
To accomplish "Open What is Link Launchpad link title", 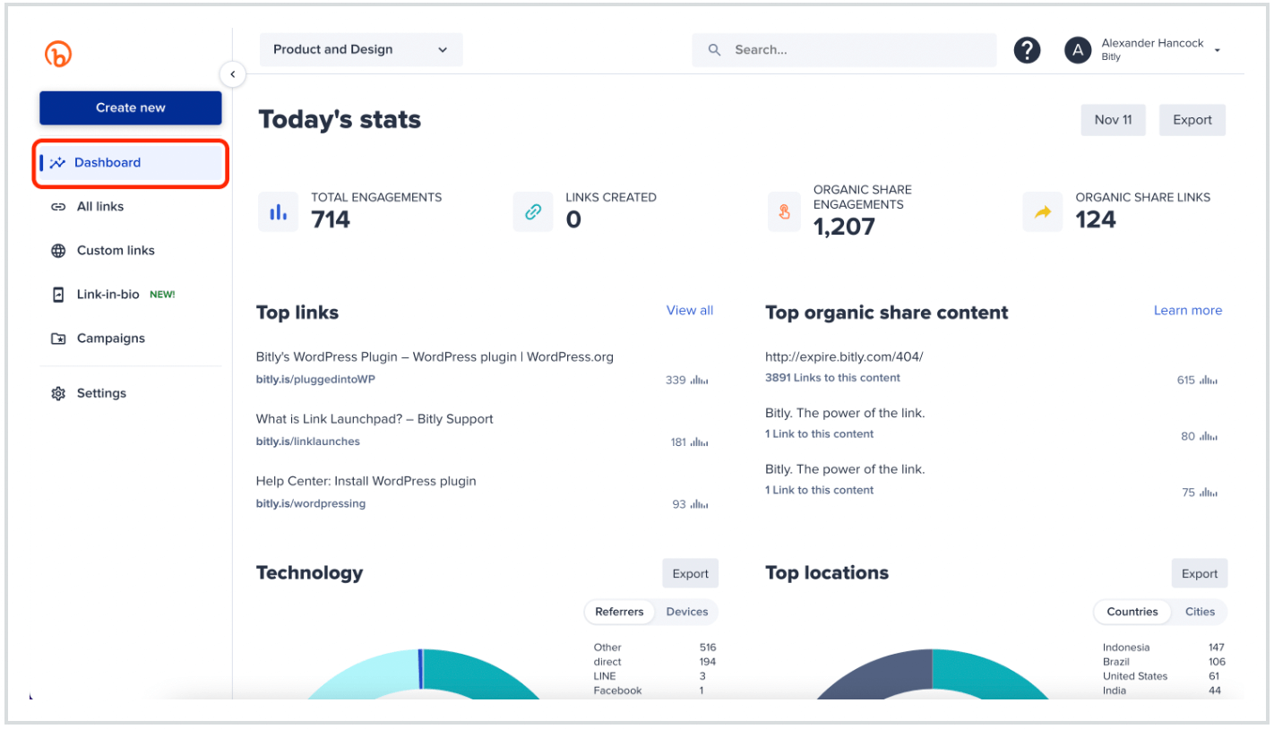I will pyautogui.click(x=374, y=419).
